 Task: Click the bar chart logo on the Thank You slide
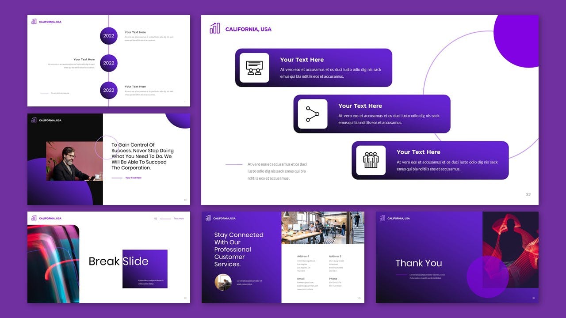click(x=382, y=218)
